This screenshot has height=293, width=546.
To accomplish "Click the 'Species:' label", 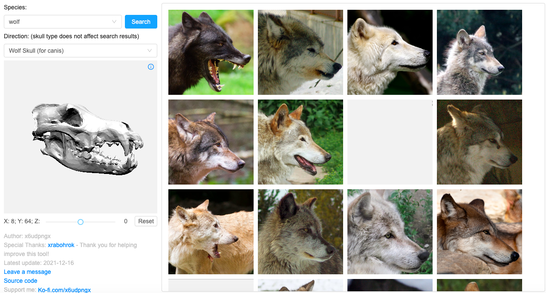I will 15,7.
